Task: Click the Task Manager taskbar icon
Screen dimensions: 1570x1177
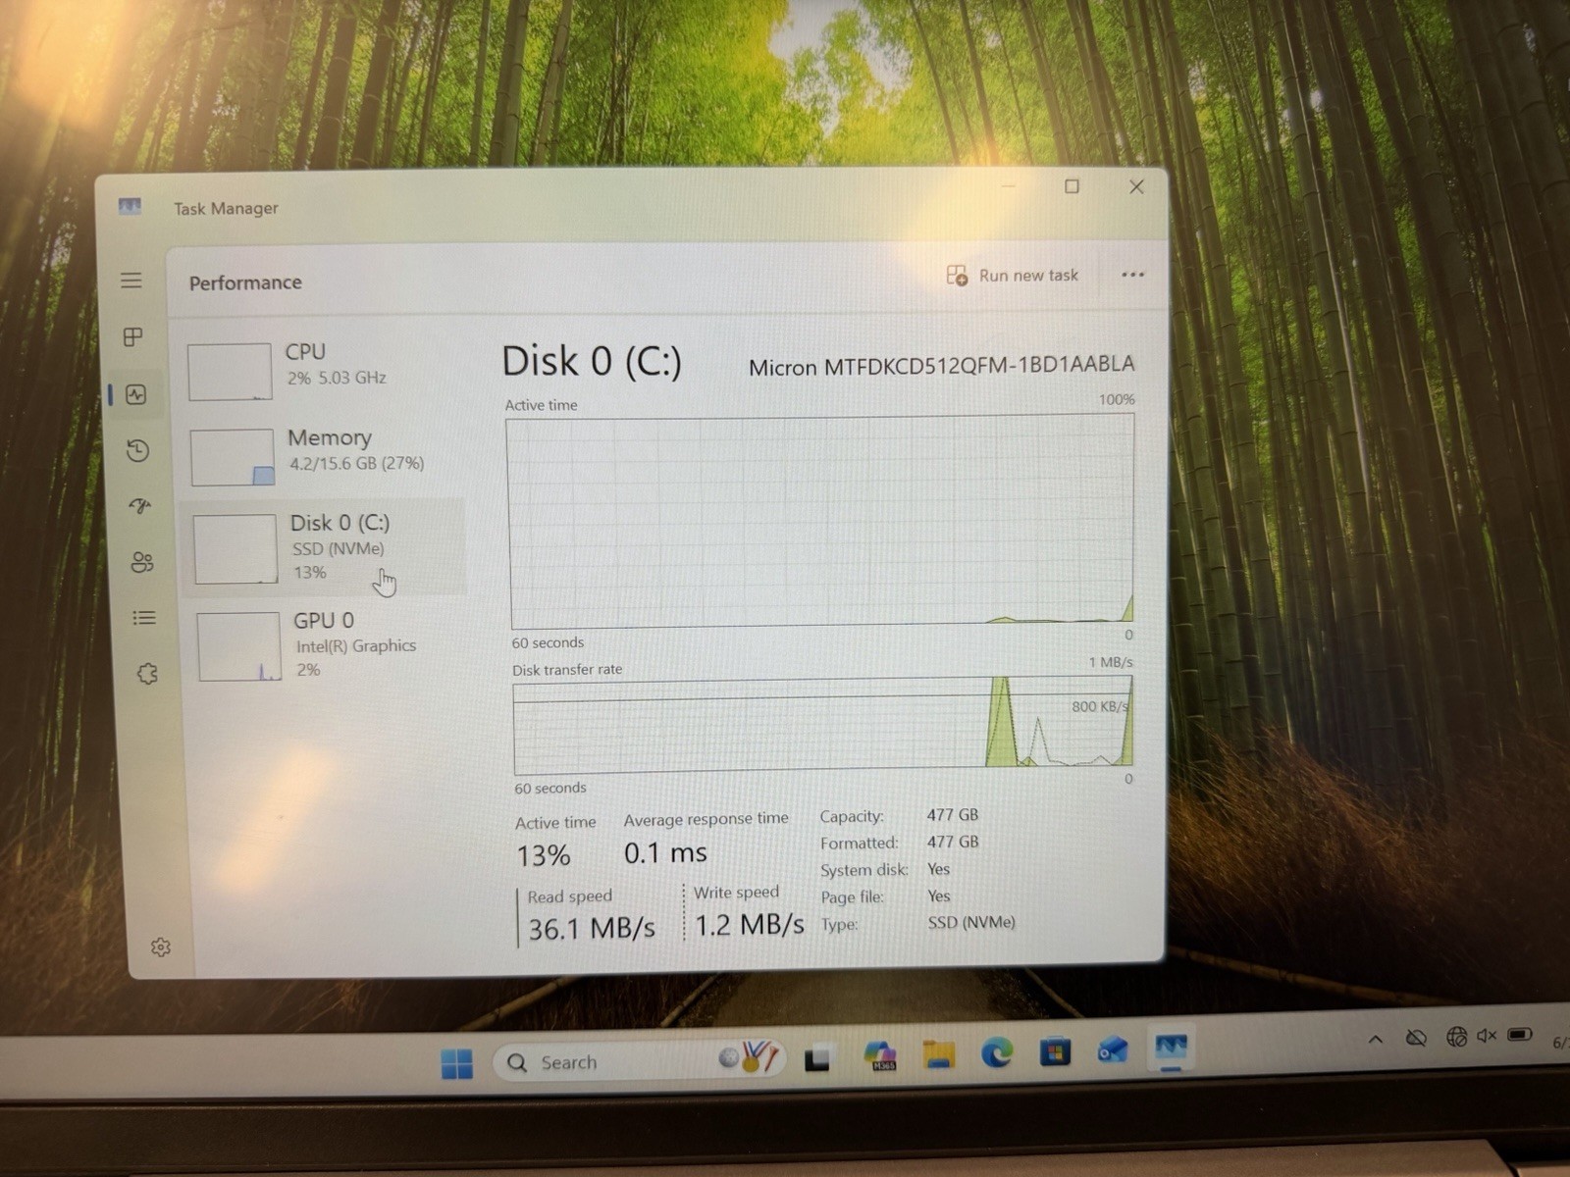Action: click(x=1171, y=1049)
